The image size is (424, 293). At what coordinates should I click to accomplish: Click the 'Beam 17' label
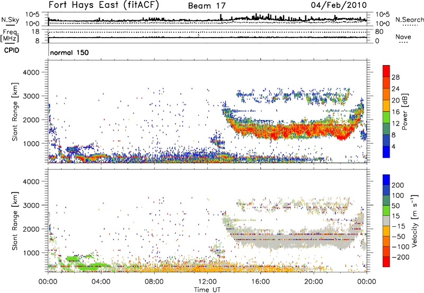[x=207, y=6]
